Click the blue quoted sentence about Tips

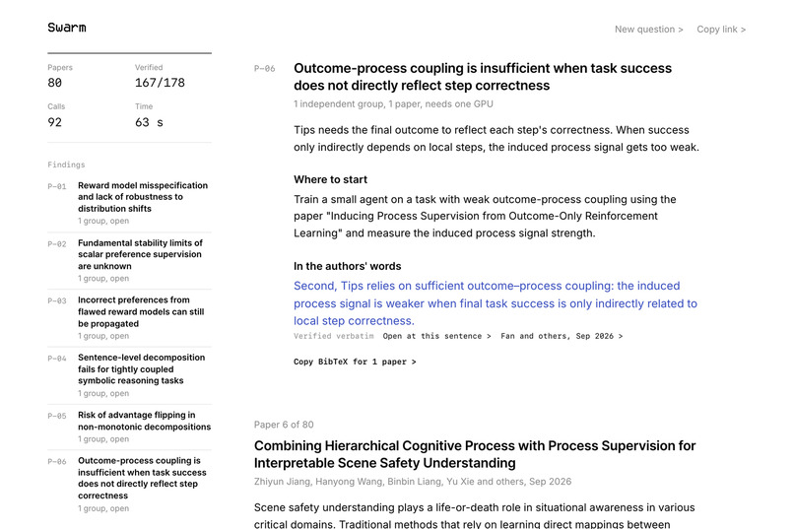[496, 303]
